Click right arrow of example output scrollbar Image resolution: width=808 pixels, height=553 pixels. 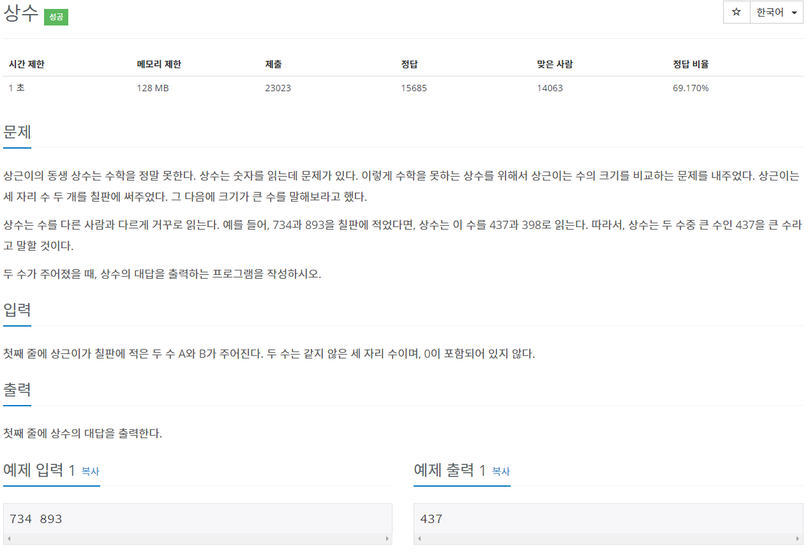pyautogui.click(x=798, y=539)
